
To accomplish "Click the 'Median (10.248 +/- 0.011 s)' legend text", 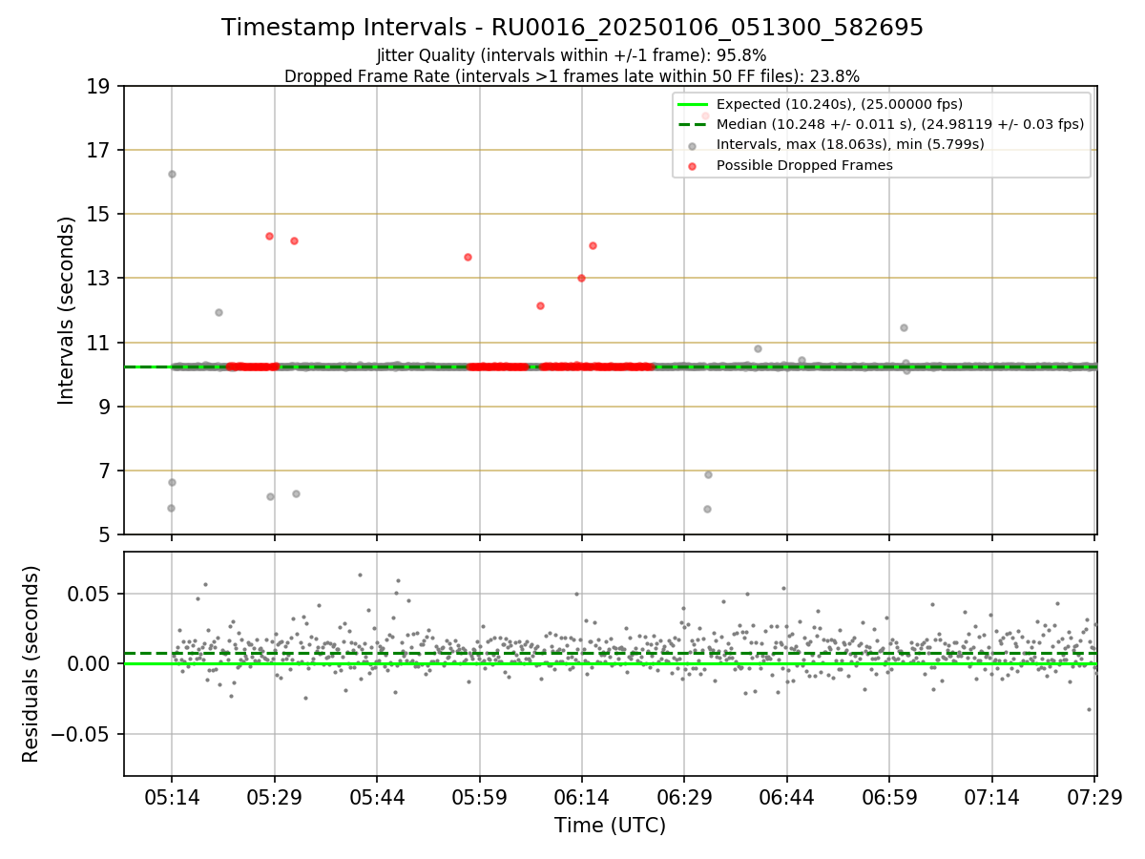I will click(900, 124).
